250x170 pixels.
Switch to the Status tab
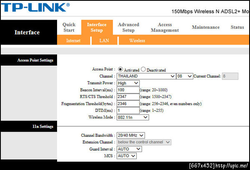point(237,27)
